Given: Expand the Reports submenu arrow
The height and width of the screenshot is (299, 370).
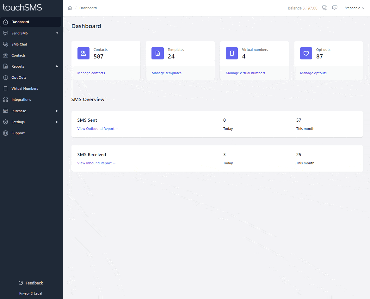Looking at the screenshot, I should point(57,66).
